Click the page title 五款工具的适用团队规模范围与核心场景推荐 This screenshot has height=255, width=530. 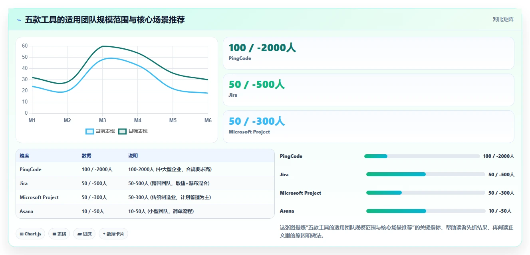pyautogui.click(x=105, y=20)
